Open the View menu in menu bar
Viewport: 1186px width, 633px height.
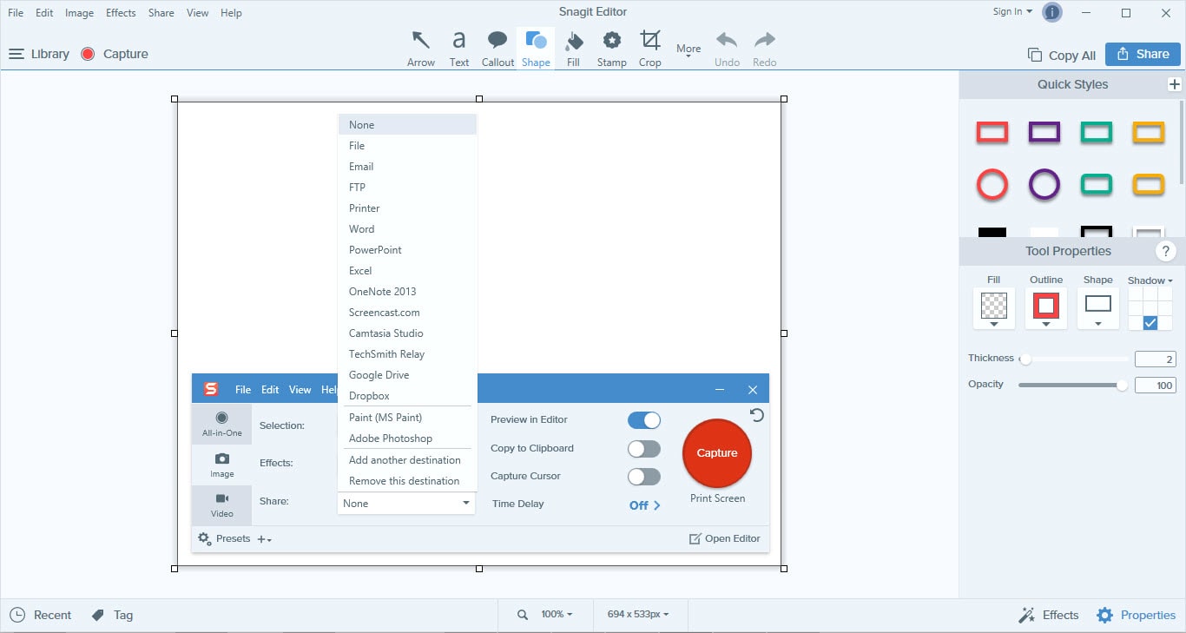click(197, 13)
